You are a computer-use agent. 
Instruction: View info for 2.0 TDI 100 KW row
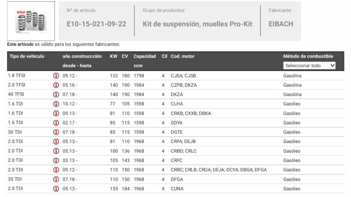56,151
